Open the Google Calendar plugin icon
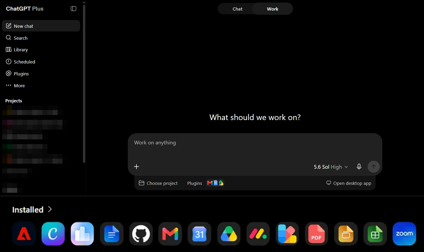 pyautogui.click(x=199, y=234)
